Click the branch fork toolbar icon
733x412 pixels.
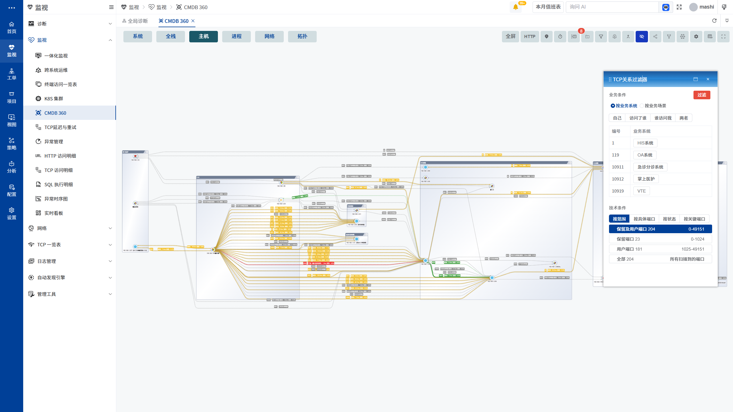pyautogui.click(x=669, y=37)
